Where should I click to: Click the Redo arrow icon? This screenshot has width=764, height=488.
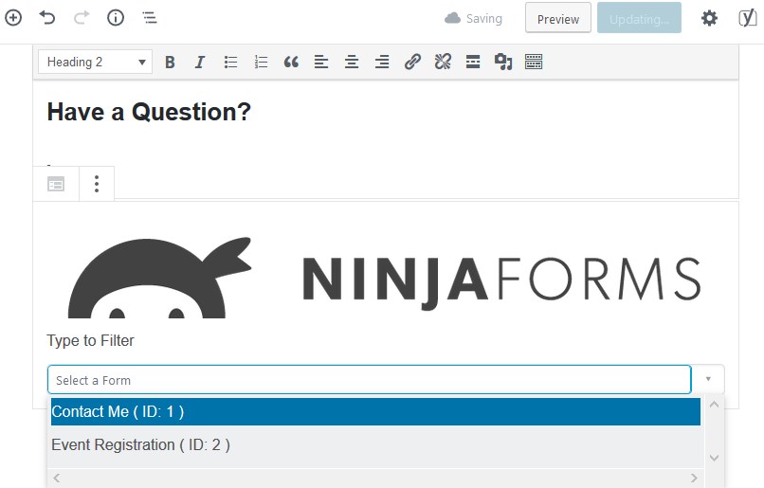(x=82, y=18)
